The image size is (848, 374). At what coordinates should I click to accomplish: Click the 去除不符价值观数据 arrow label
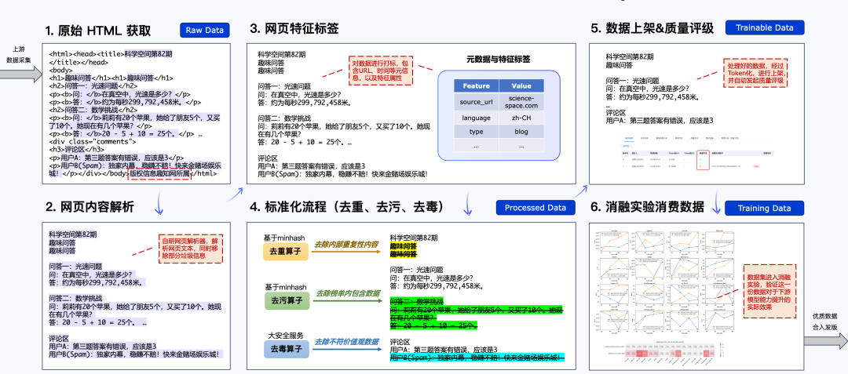[x=347, y=341]
